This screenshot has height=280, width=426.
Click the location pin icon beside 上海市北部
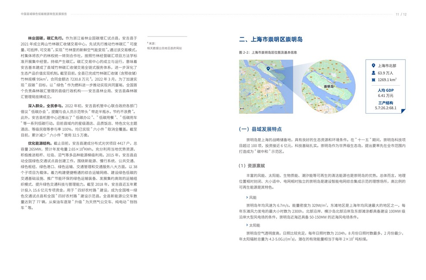tap(373, 66)
